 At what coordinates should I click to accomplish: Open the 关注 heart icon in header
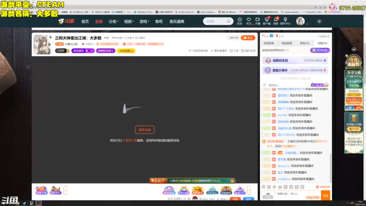point(249,21)
